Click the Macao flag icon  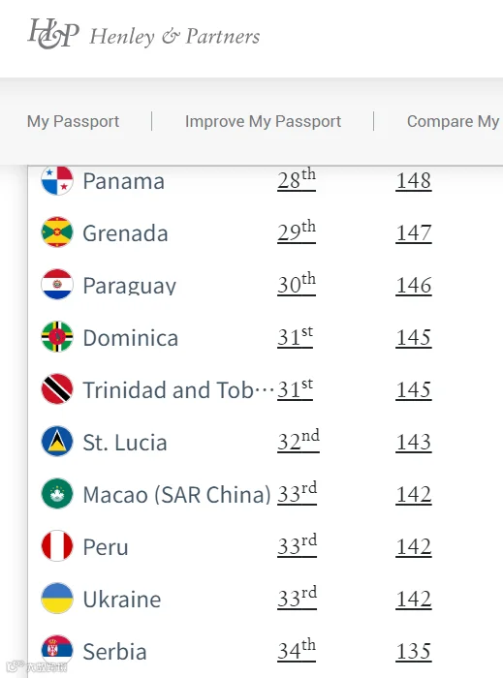[57, 494]
